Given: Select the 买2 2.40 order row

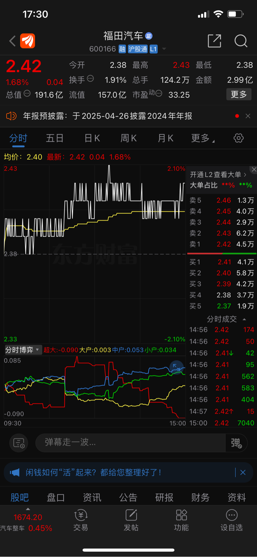Looking at the screenshot, I should click(222, 273).
